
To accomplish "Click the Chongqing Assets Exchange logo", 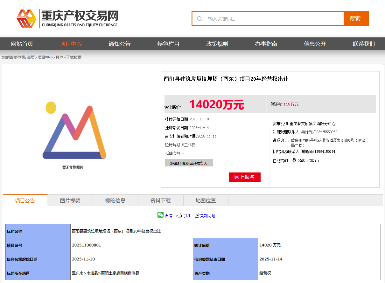I will [67, 18].
